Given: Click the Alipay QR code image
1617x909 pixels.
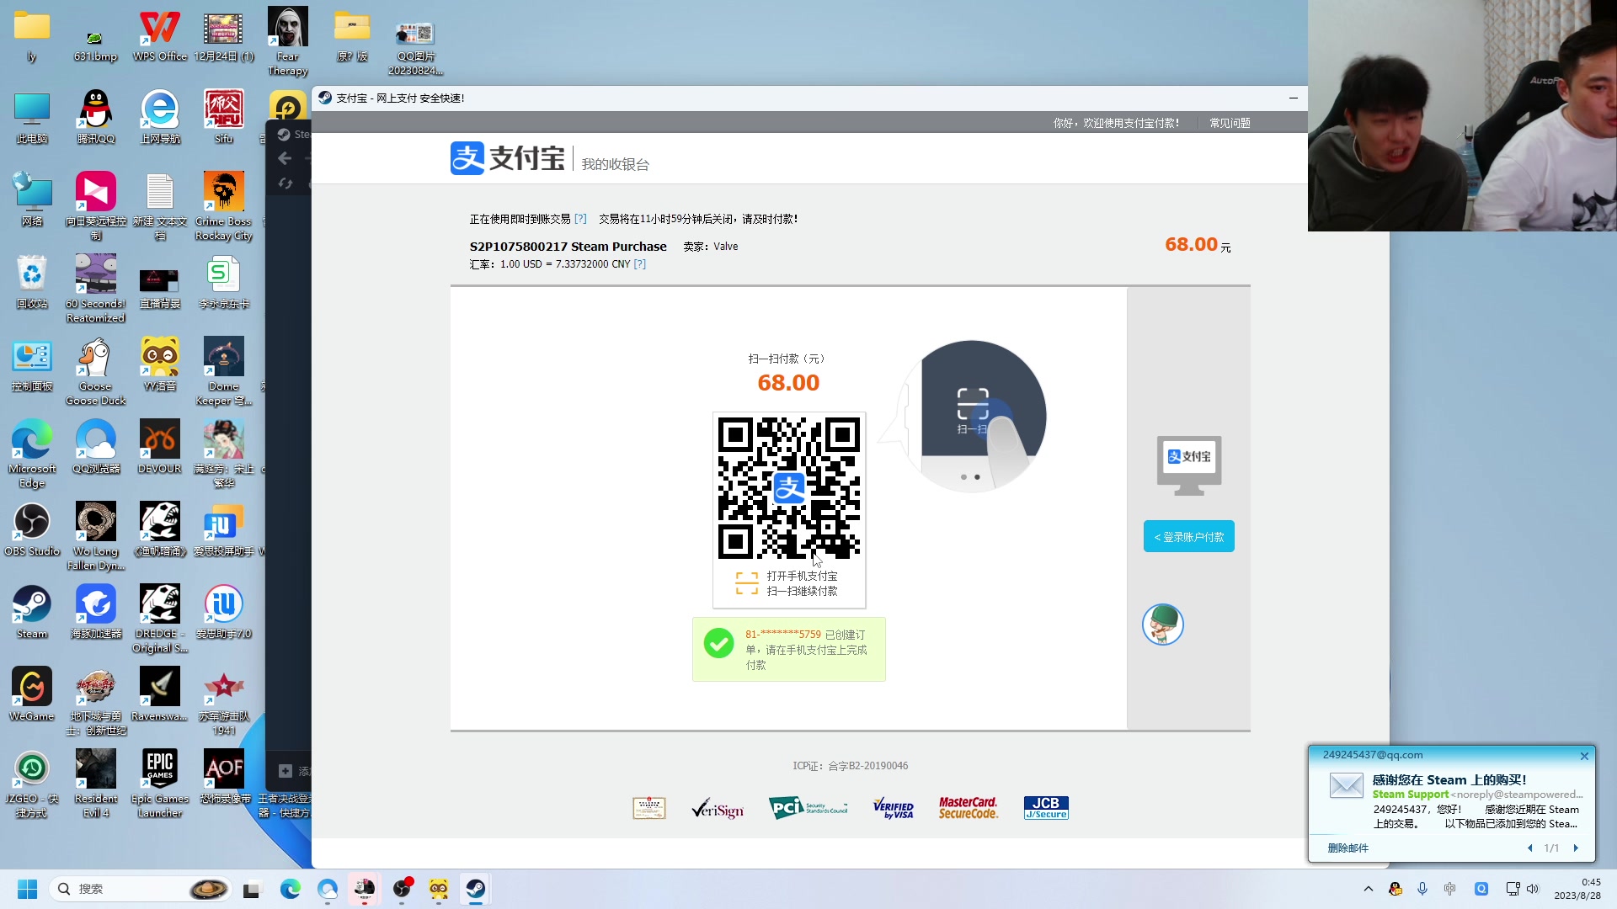Looking at the screenshot, I should click(788, 488).
